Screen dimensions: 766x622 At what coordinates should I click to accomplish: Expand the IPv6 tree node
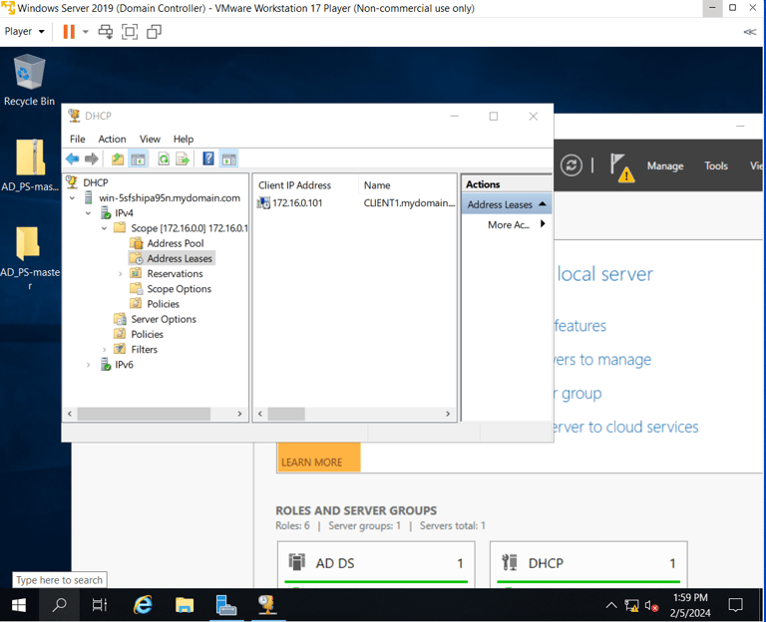pos(88,365)
